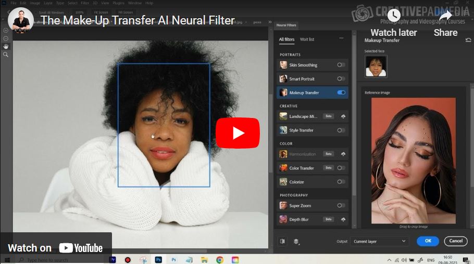
Task: Switch to the Wait list tab
Action: pos(307,39)
